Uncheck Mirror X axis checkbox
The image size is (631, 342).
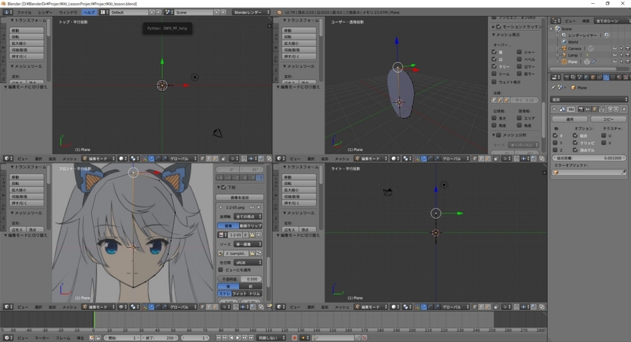555,136
